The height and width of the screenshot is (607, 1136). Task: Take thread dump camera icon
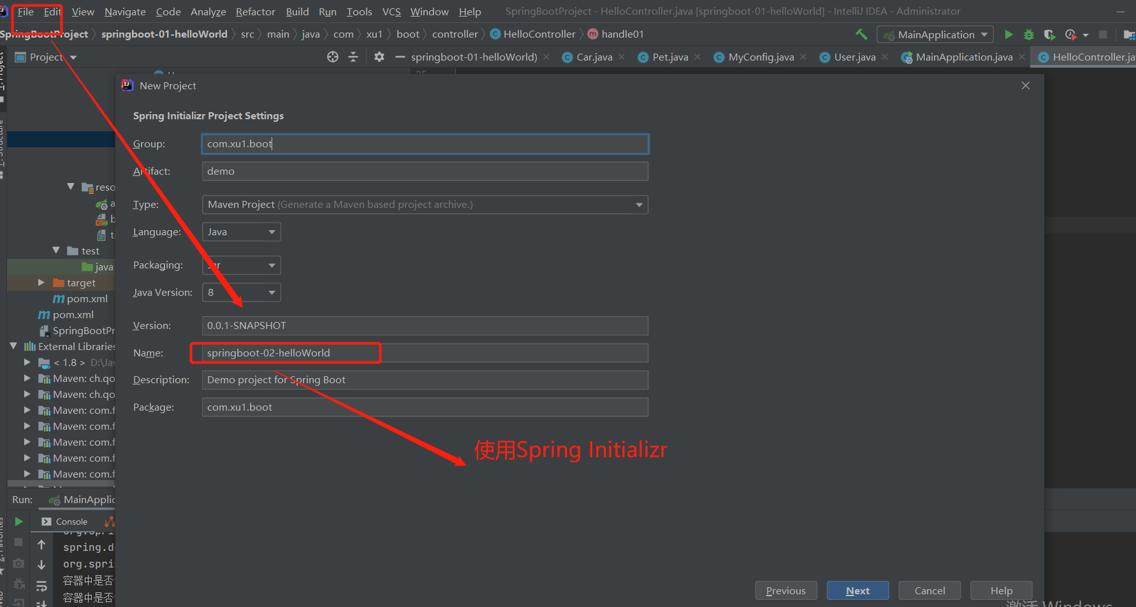tap(18, 563)
